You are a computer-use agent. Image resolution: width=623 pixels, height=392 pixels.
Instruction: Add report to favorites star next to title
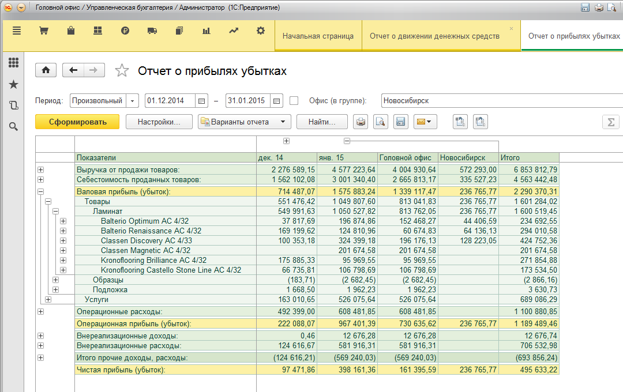(x=122, y=71)
